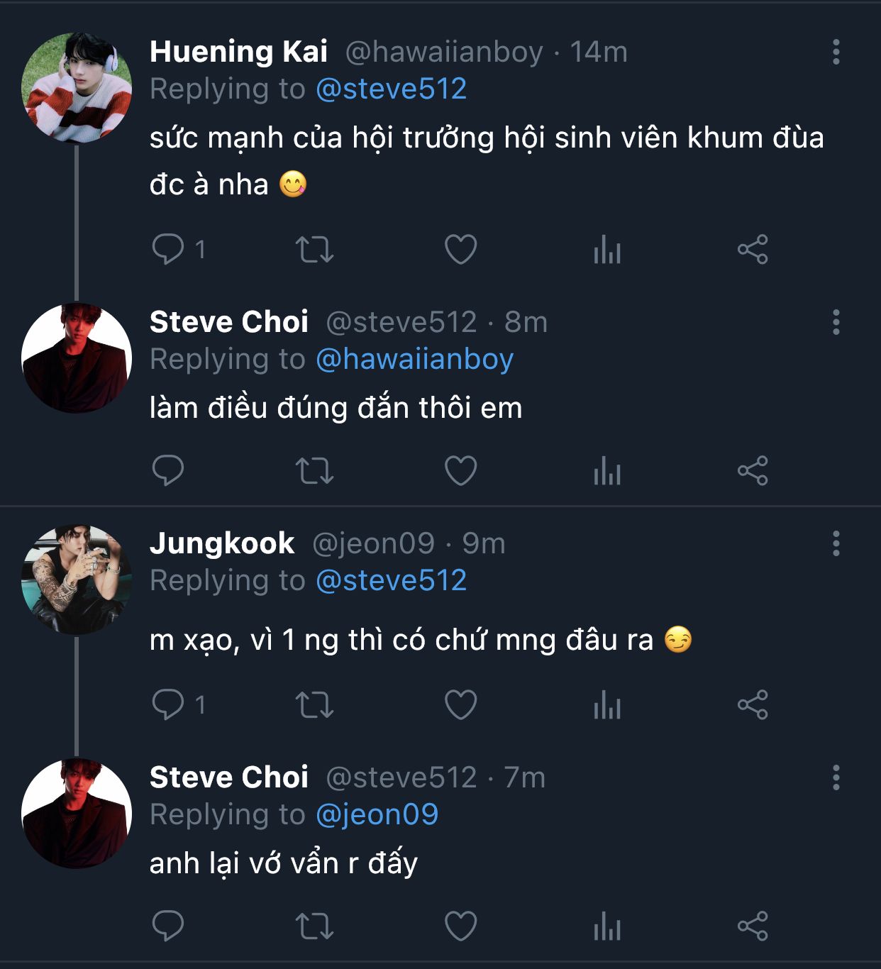Image resolution: width=881 pixels, height=969 pixels.
Task: View analytics for Steve Choi's 7m tweet
Action: (606, 926)
